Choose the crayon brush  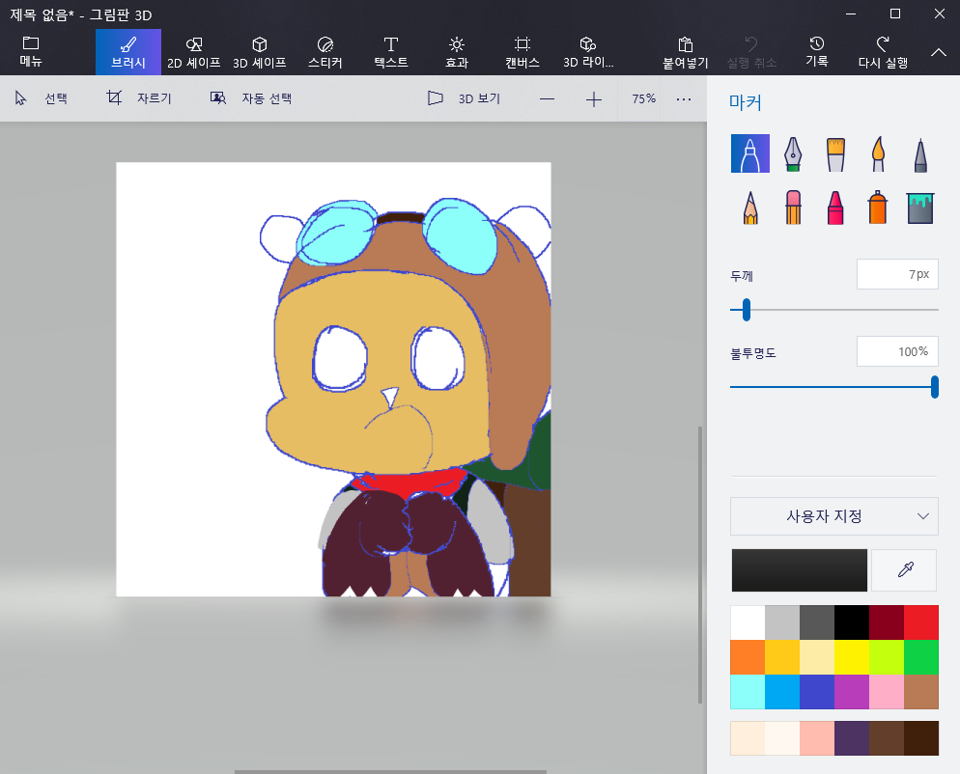point(835,207)
